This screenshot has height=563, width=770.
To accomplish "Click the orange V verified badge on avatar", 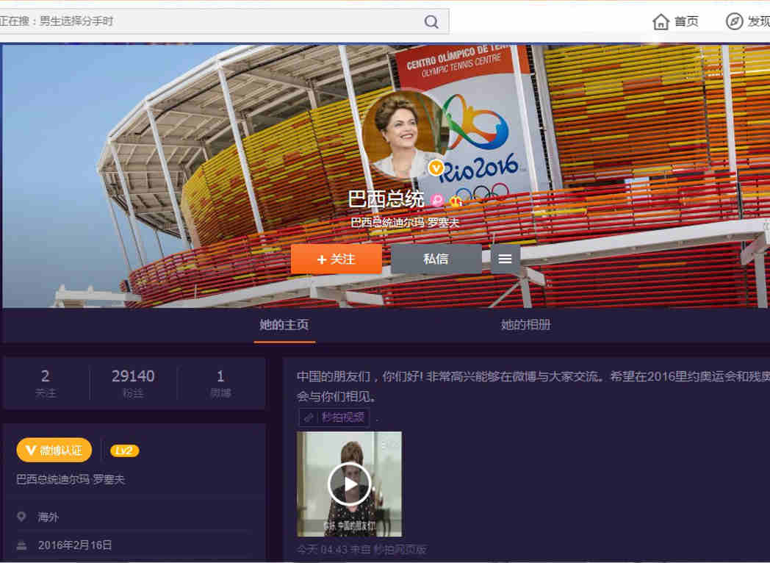I will (436, 168).
